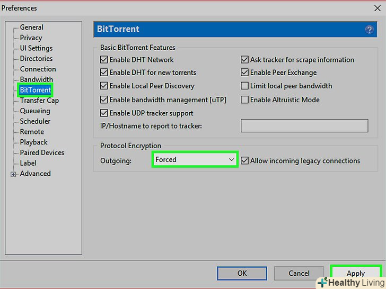
Task: Open Directories preferences page
Action: coord(36,58)
